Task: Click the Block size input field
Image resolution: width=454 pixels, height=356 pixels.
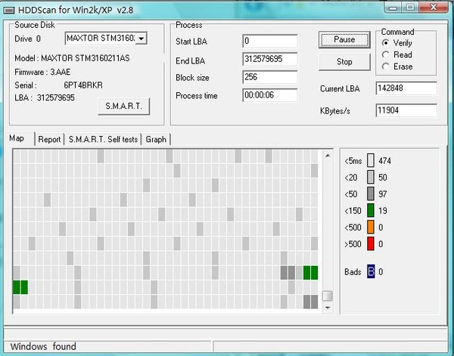Action: click(270, 77)
